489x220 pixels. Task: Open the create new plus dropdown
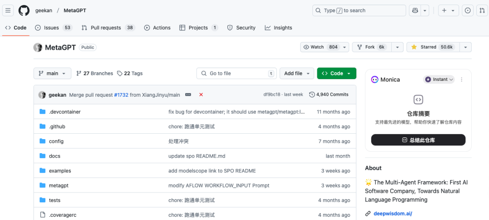[x=448, y=10]
